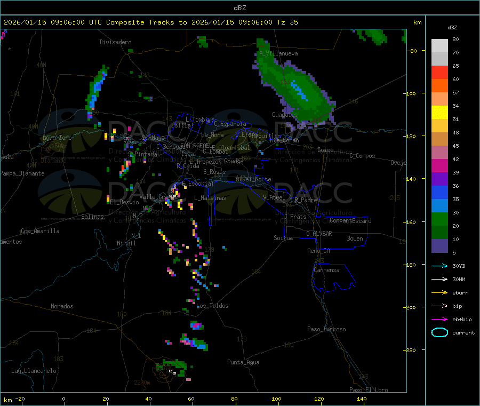
Task: Click the Nihuil map label
Action: [126, 243]
